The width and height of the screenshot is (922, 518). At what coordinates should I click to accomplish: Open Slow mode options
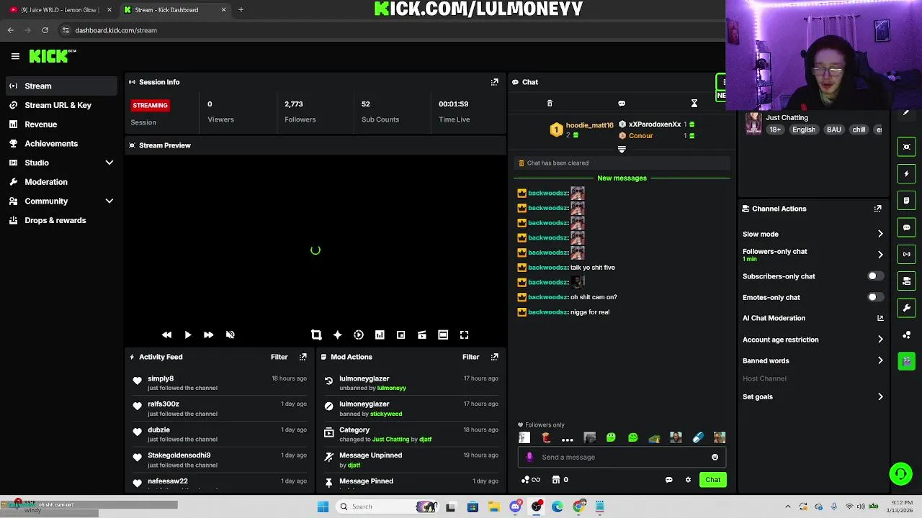click(813, 234)
